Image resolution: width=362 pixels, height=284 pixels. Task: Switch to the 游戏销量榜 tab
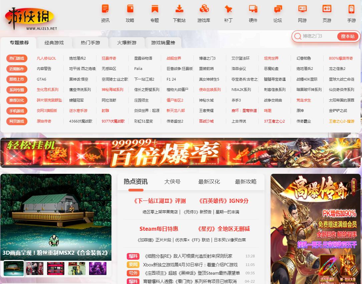point(163,43)
